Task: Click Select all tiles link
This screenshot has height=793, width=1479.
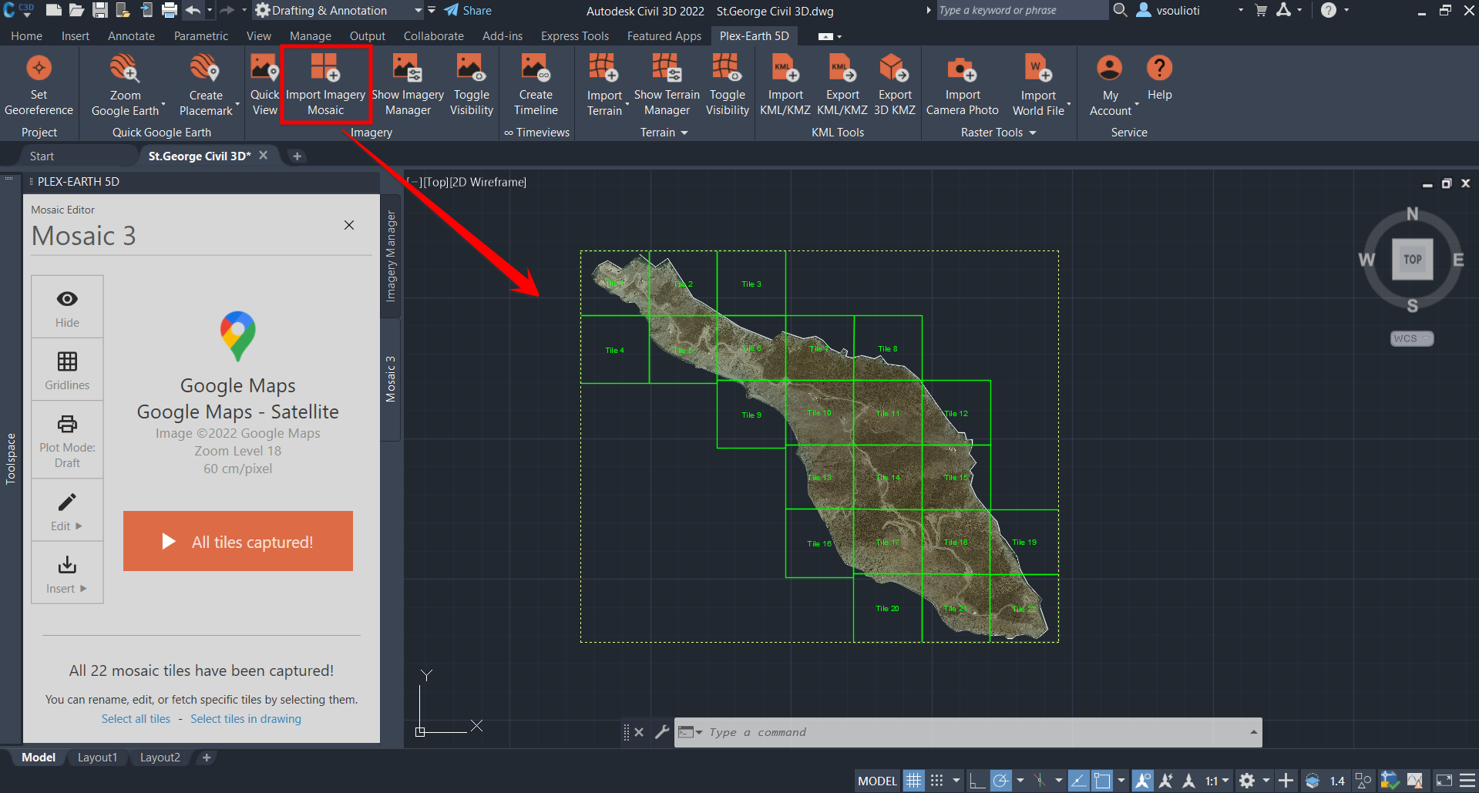Action: 136,719
